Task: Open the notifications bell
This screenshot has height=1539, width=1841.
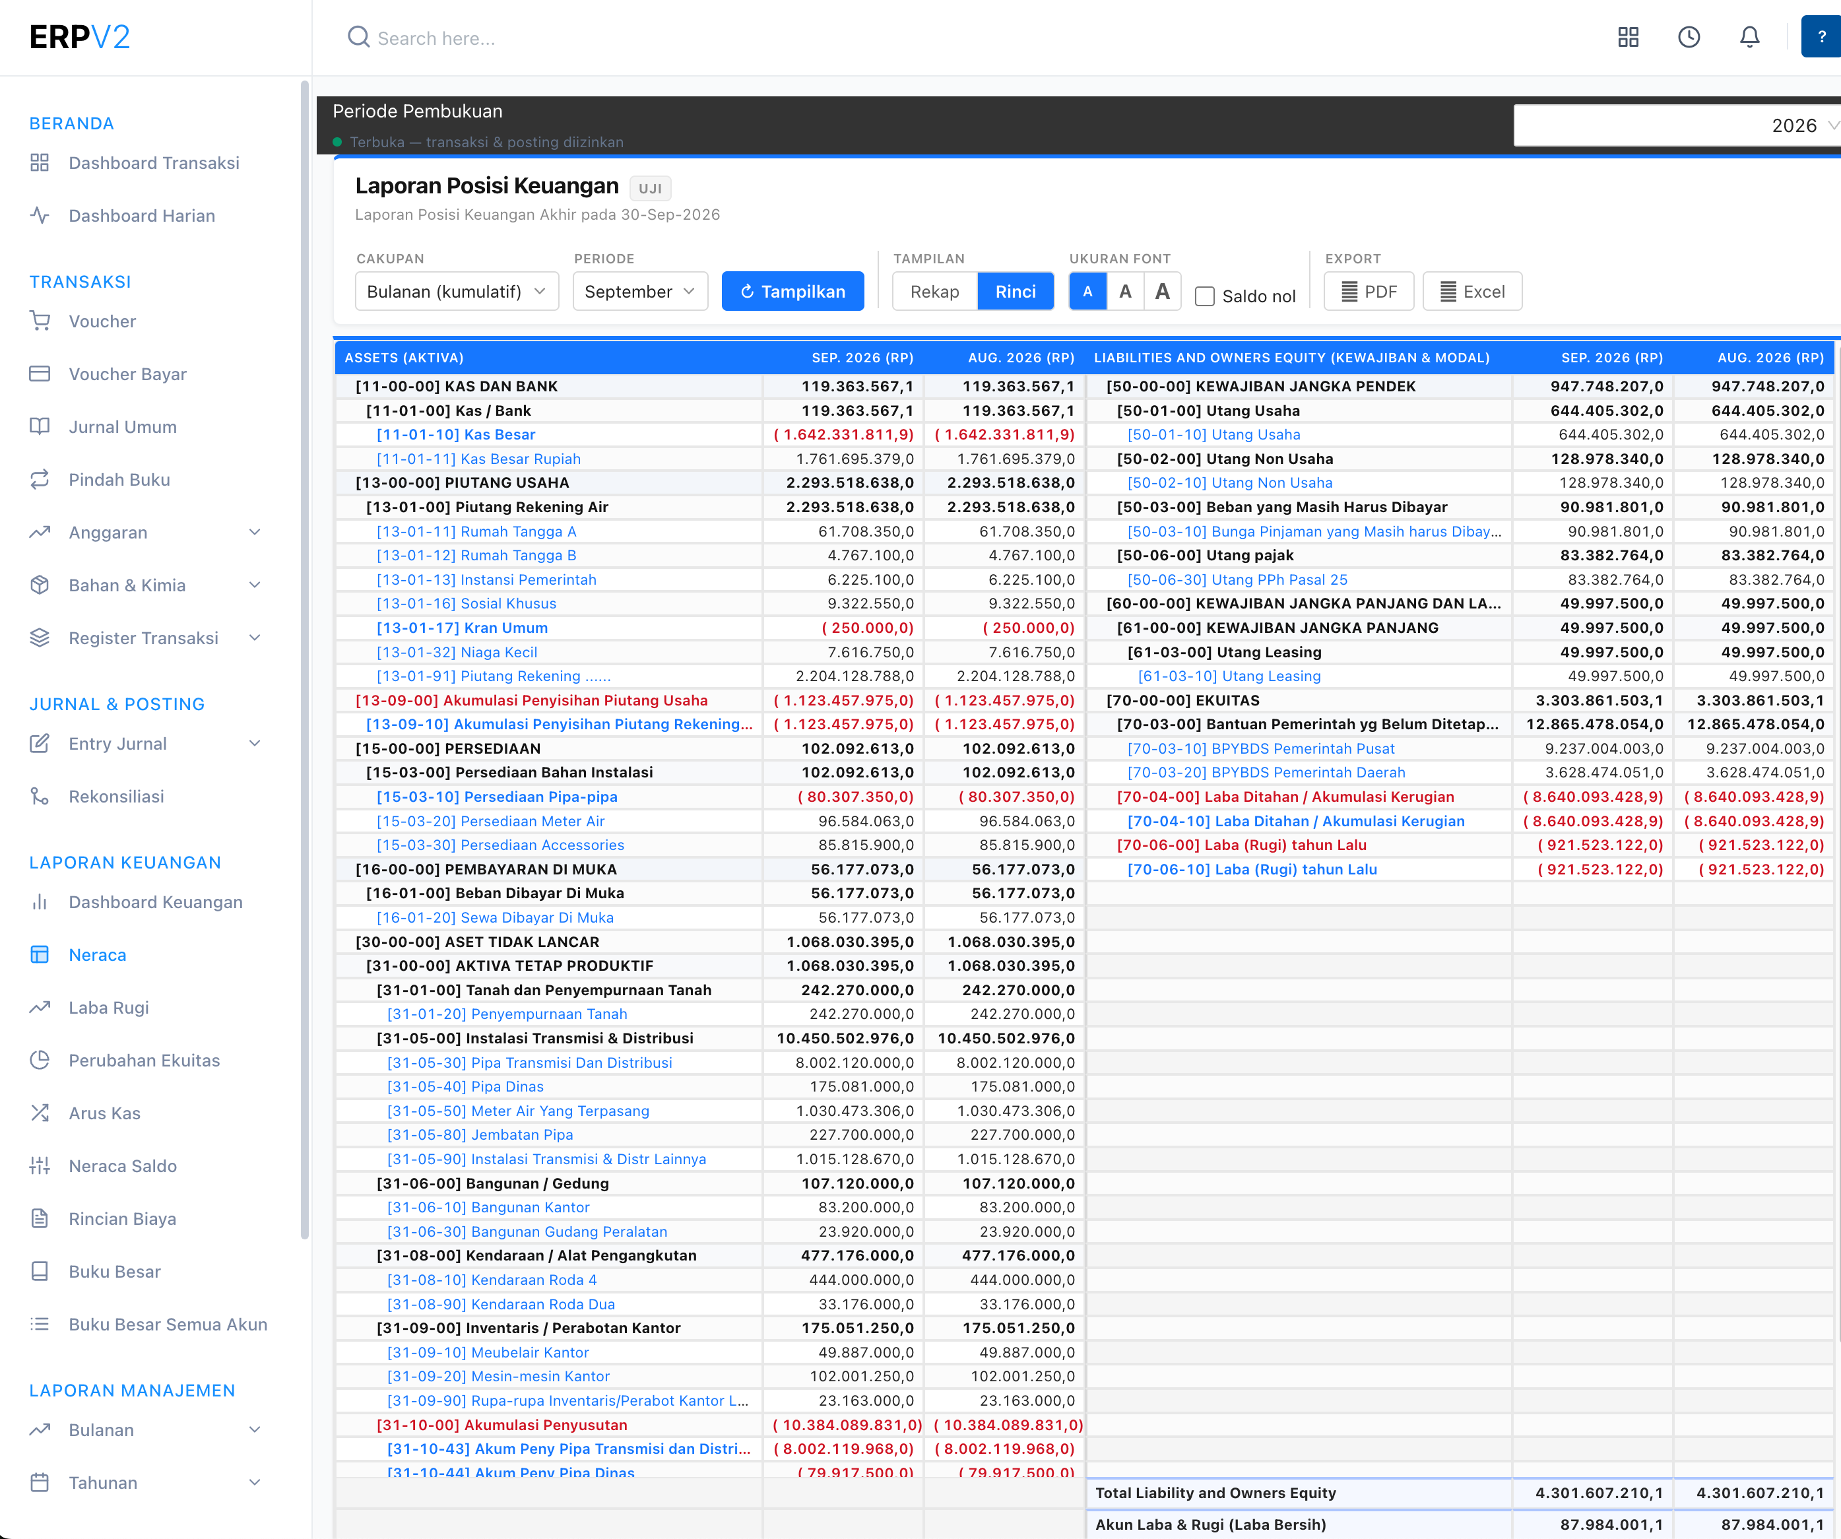Action: 1749,37
